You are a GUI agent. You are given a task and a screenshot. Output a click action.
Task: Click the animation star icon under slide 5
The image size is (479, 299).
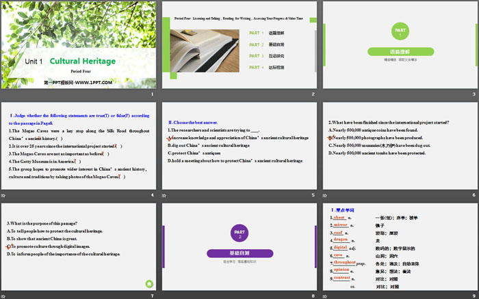(164, 195)
